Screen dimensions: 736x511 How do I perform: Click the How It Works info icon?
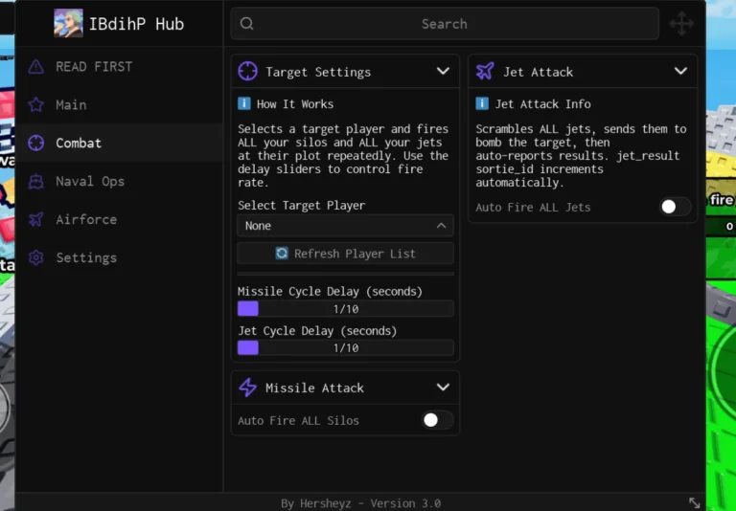(244, 103)
